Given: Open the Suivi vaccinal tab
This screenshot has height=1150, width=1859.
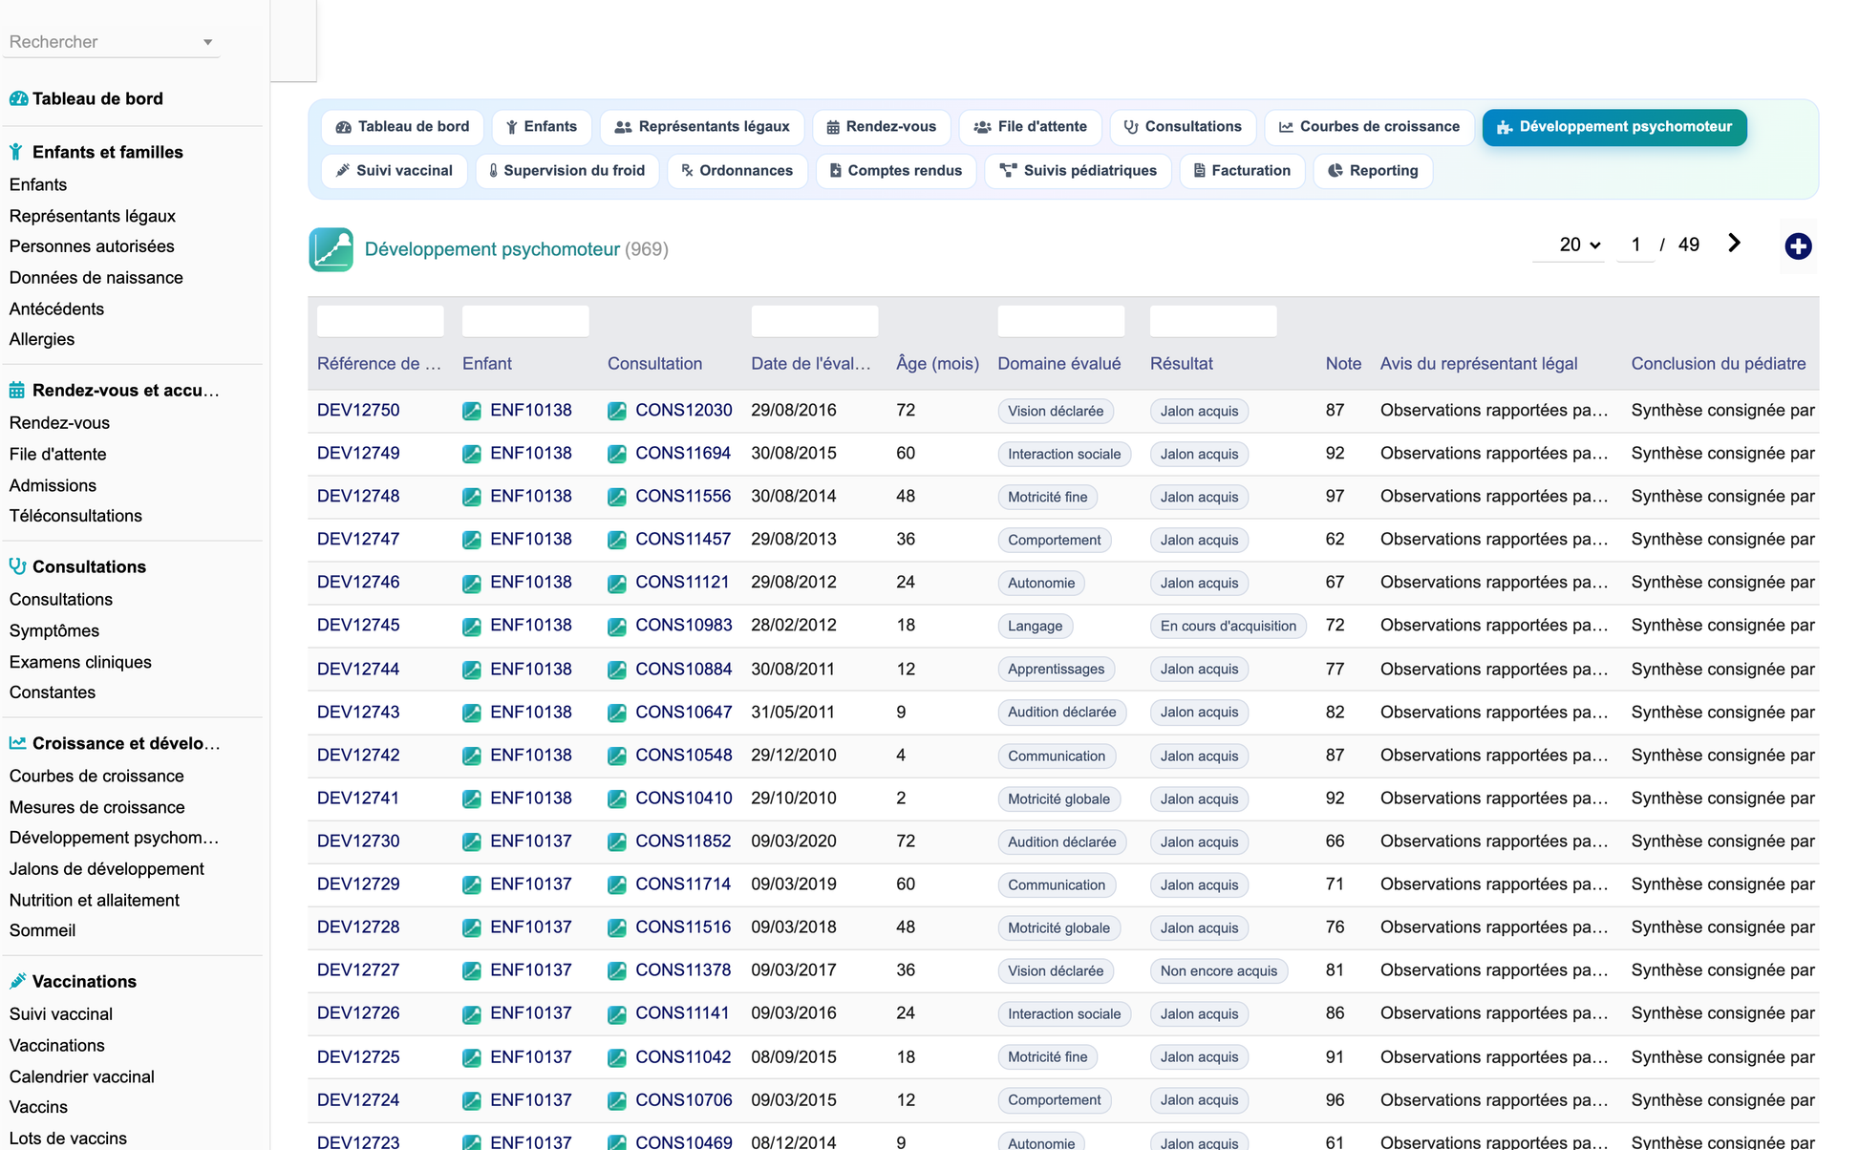Looking at the screenshot, I should 394,171.
